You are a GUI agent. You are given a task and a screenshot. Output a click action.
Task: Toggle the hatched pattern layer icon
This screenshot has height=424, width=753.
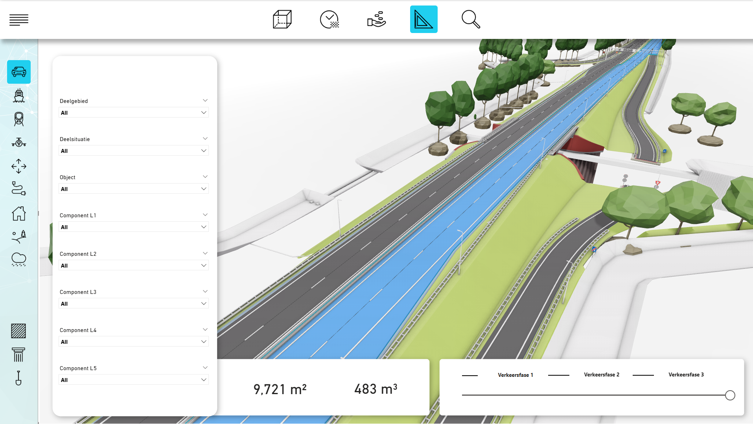(18, 331)
